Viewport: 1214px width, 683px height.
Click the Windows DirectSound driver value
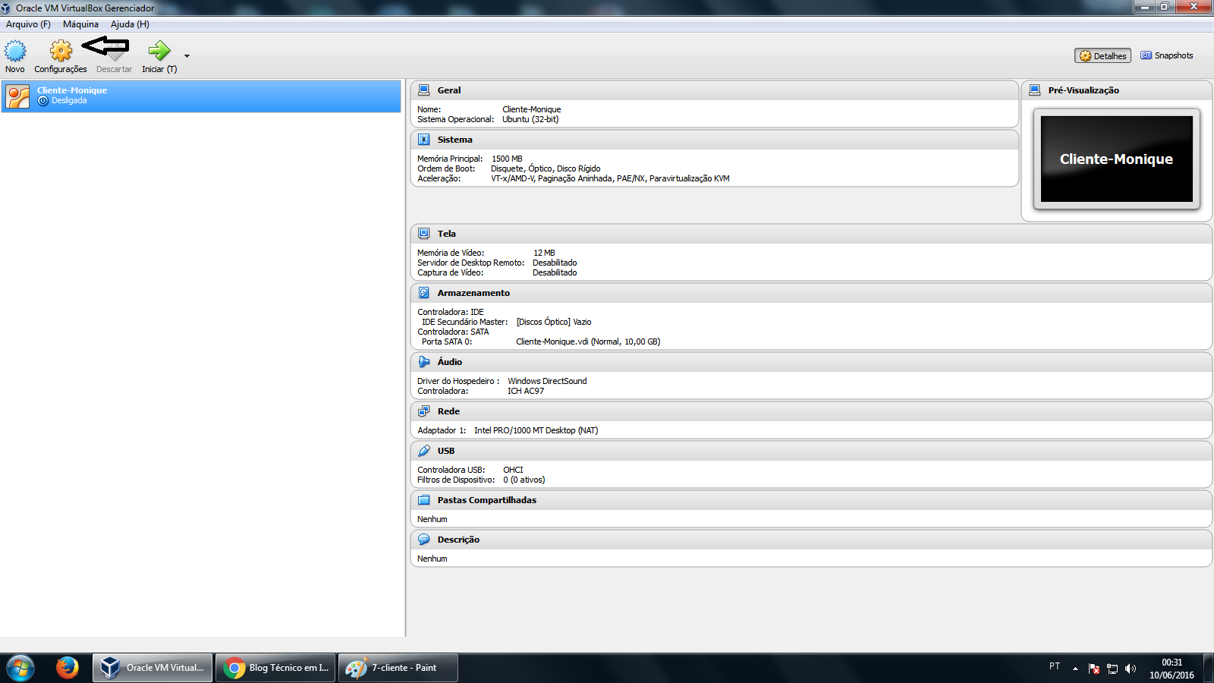[547, 381]
